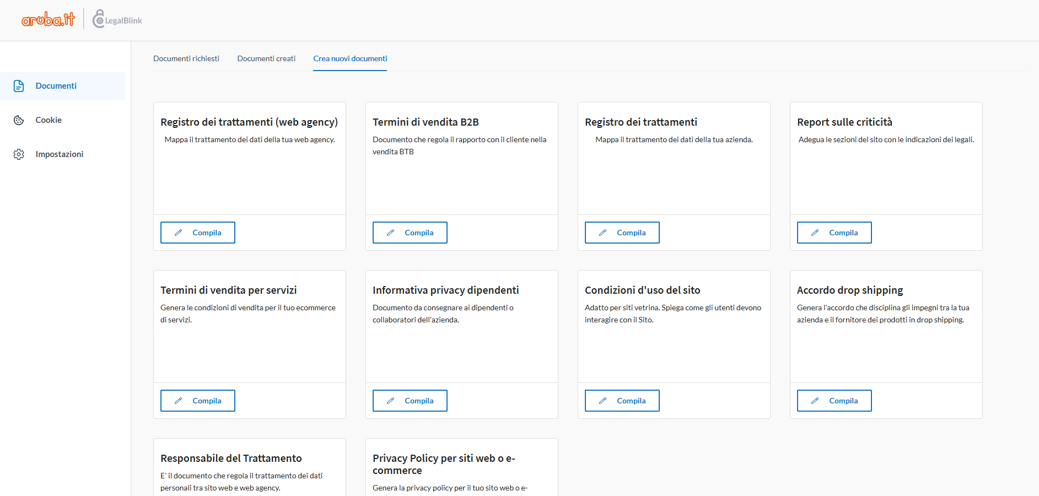Open Privacy Policy per siti web card
This screenshot has width=1039, height=496.
click(444, 464)
